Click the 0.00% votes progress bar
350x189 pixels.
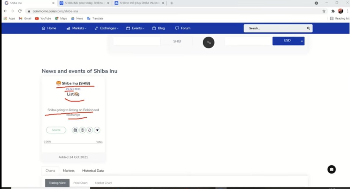(73, 143)
